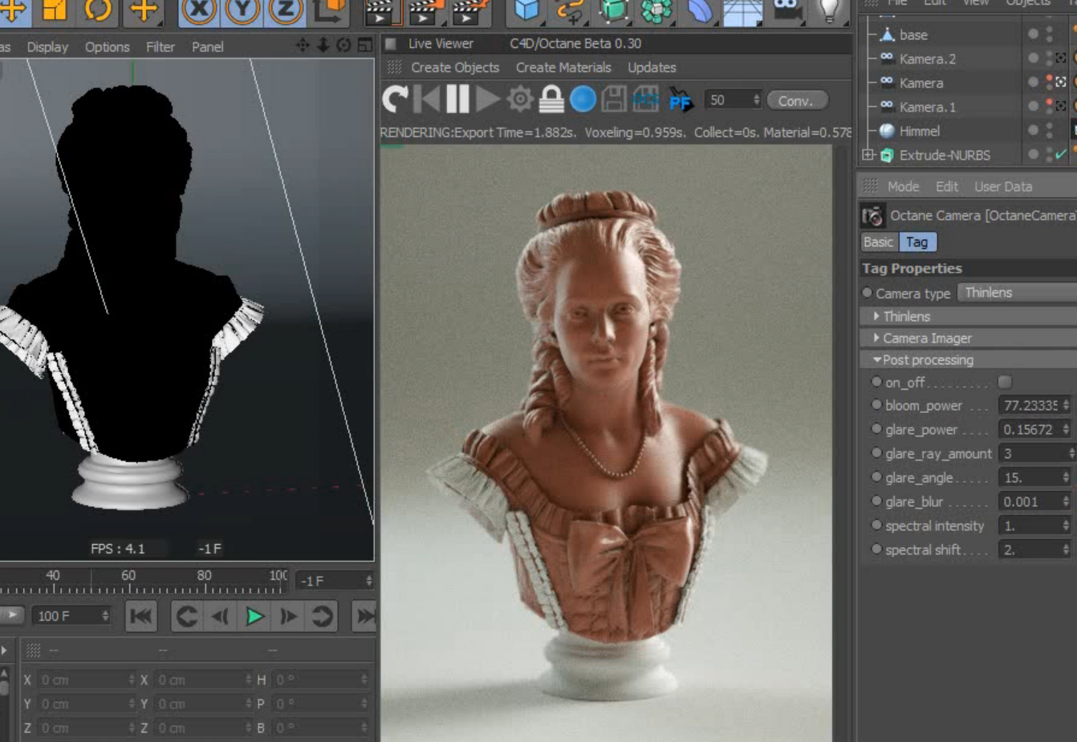Select the Rotate tool in top toolbar
Viewport: 1077px width, 742px height.
98,10
